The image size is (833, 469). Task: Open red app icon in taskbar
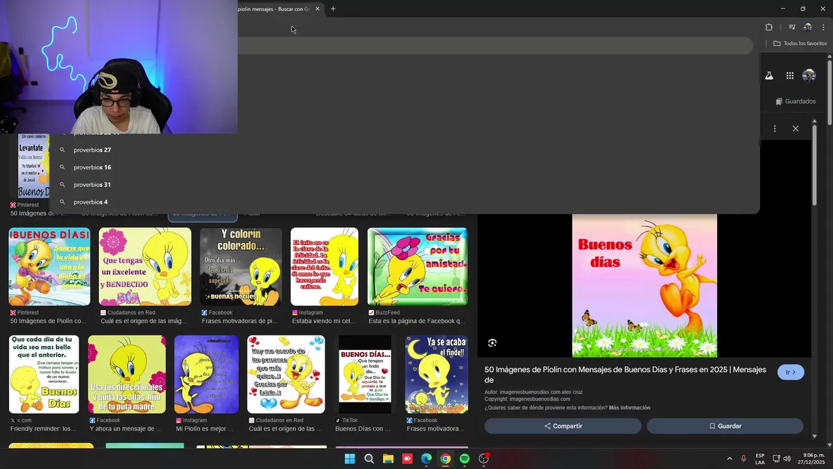coord(407,459)
